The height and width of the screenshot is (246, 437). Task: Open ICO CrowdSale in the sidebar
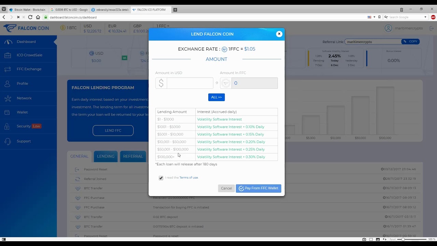pyautogui.click(x=28, y=55)
